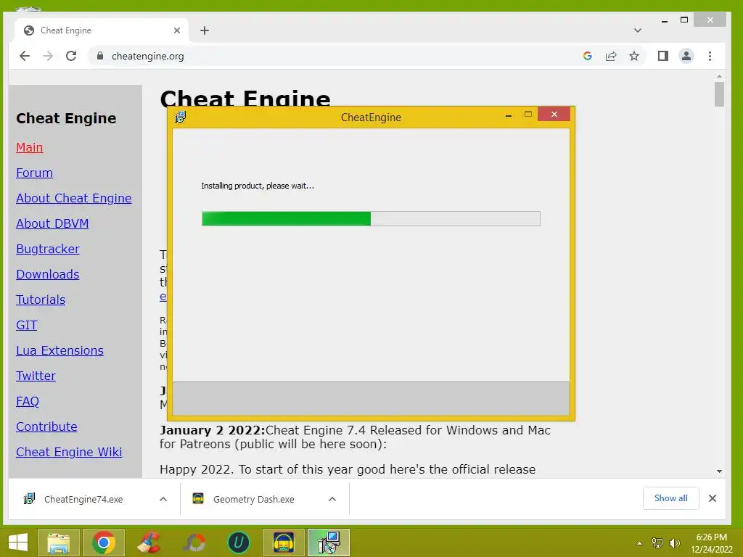Click scrollbar down arrow
This screenshot has height=557, width=743.
point(719,471)
